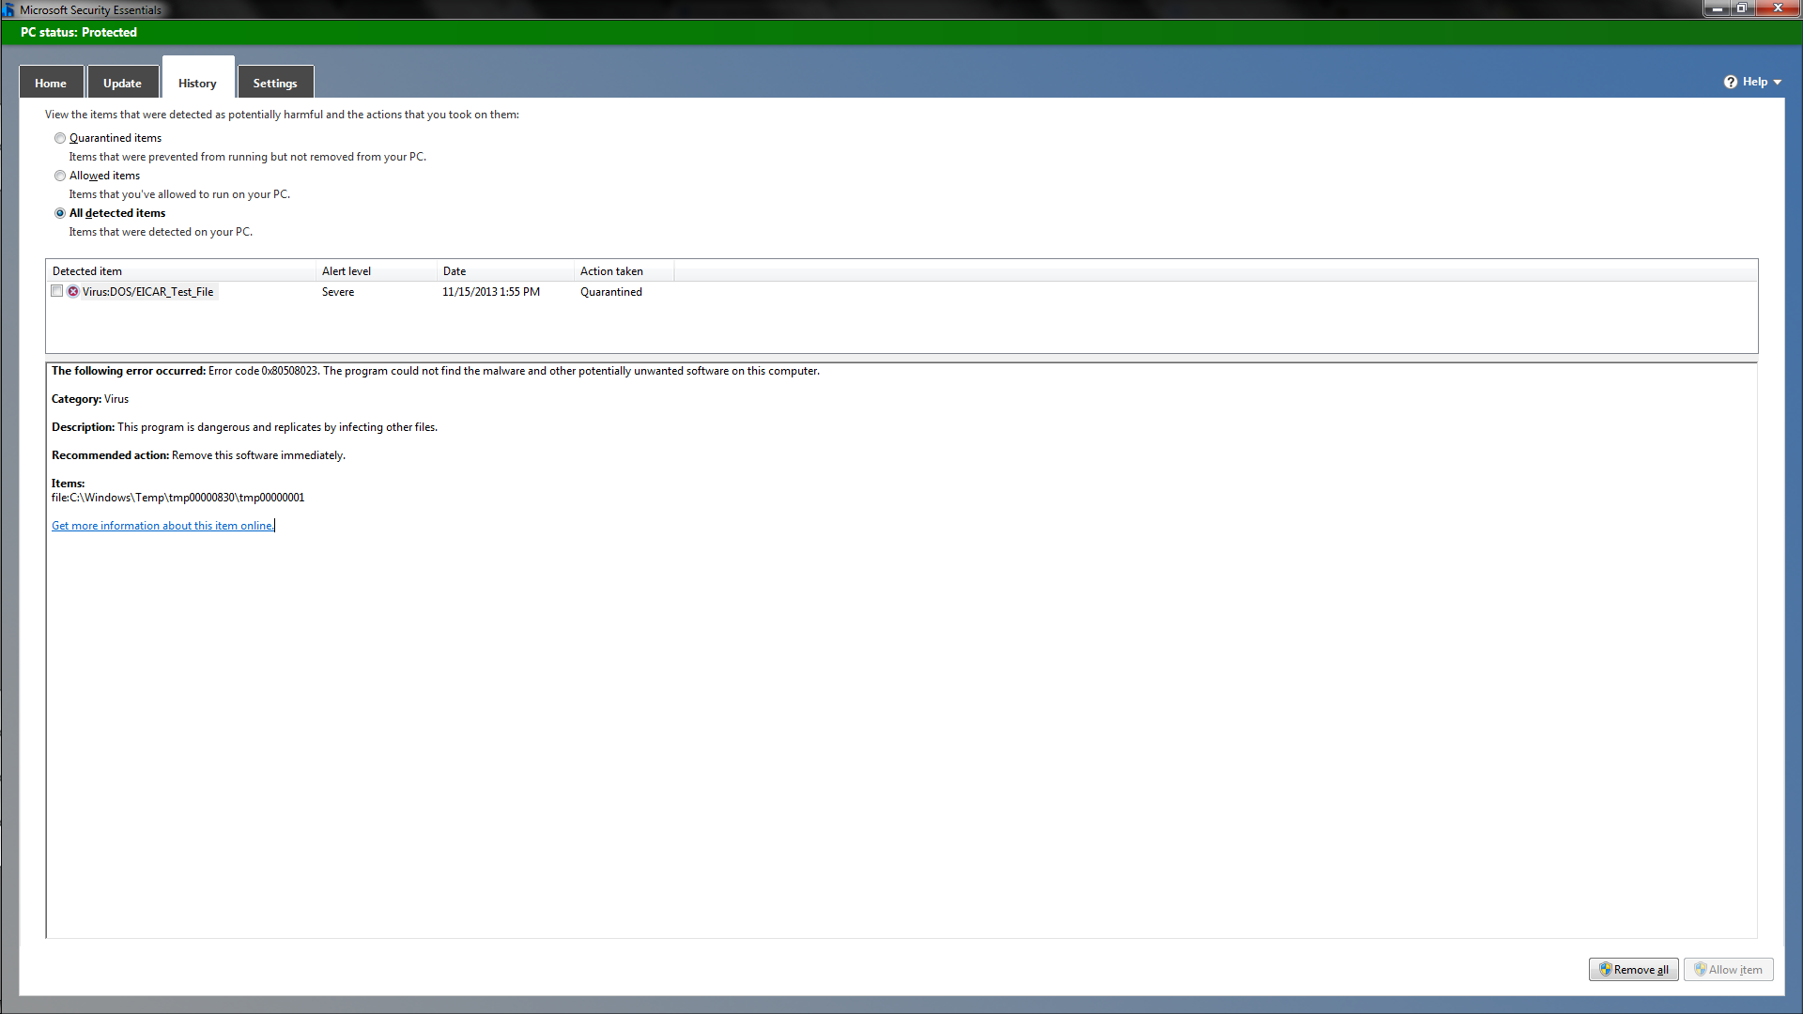The image size is (1803, 1014).
Task: Click the Recommended action line
Action: (198, 455)
